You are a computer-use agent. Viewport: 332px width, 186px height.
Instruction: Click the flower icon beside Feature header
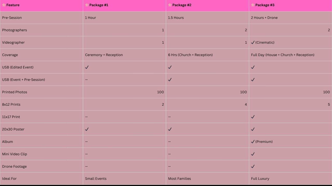4,5
